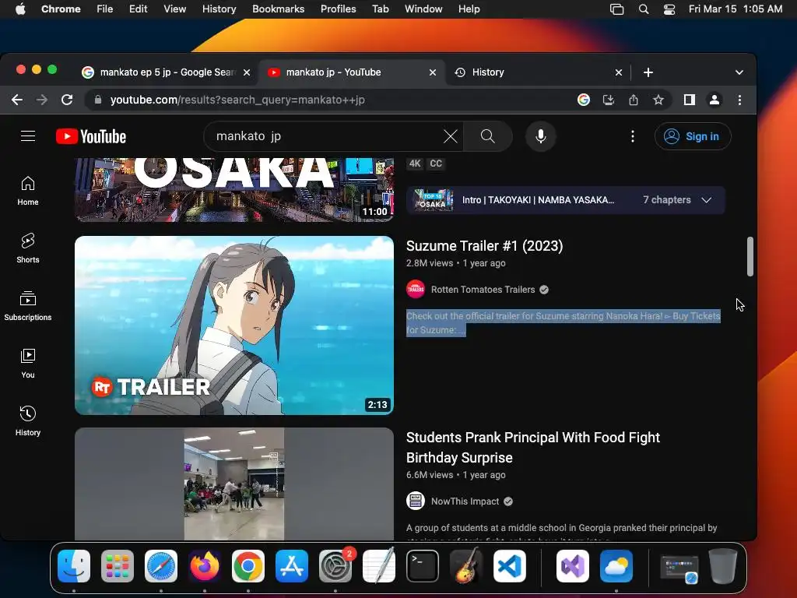
Task: Click the NowThis Impact channel avatar
Action: click(416, 501)
